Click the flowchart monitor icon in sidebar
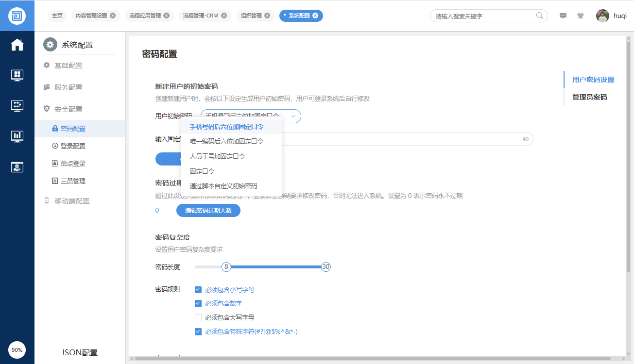The width and height of the screenshot is (634, 364). [17, 106]
